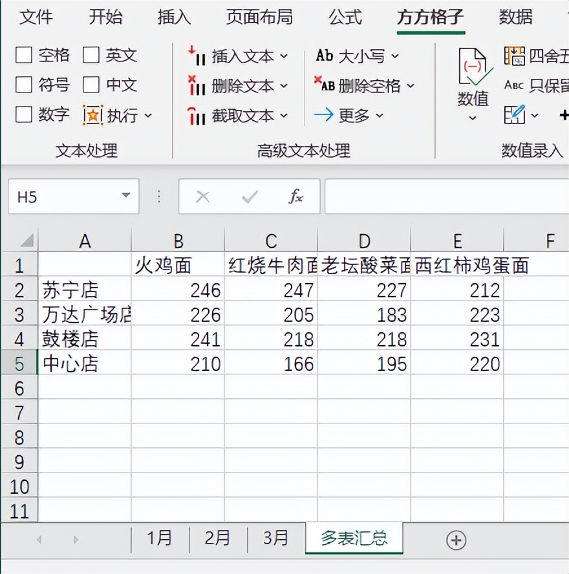
Task: Select the 截取文本 extract text icon
Action: 196,115
